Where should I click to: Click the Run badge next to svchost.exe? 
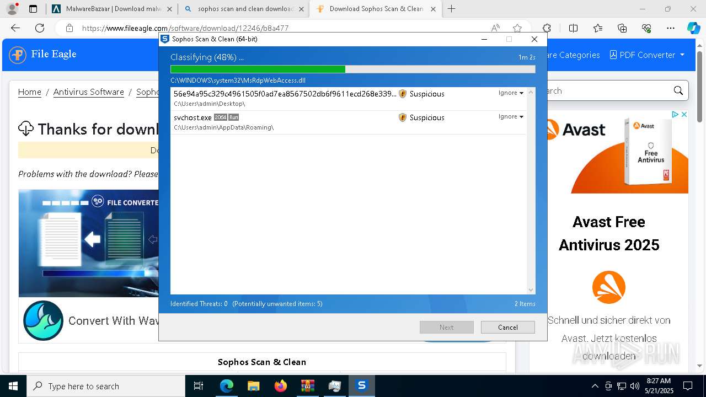click(234, 117)
